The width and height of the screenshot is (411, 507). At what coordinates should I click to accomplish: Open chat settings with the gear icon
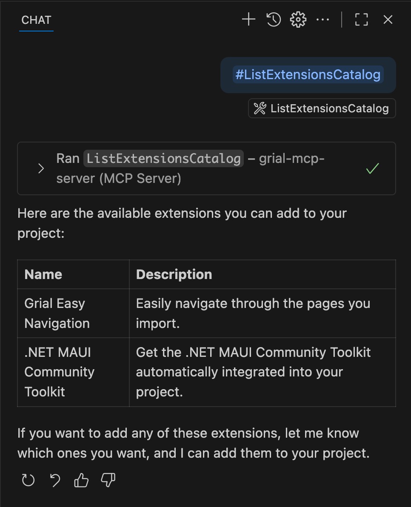point(298,19)
